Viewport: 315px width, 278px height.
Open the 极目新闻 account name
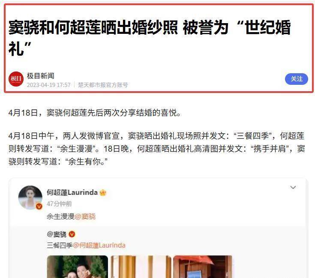click(41, 76)
